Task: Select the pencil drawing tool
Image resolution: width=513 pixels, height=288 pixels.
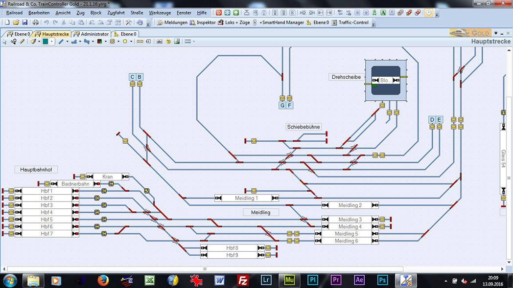Action: tap(22, 42)
